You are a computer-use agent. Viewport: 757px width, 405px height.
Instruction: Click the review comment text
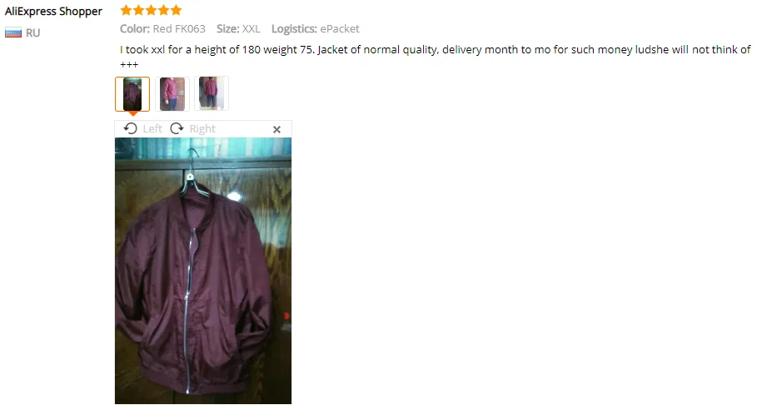(x=436, y=57)
